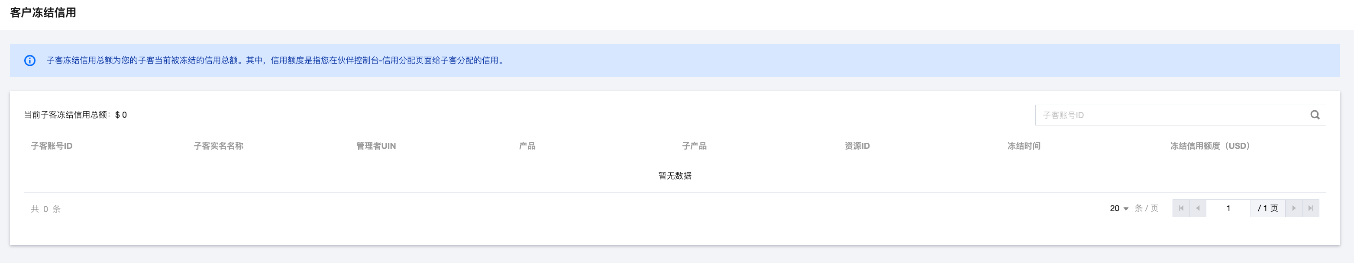Select the 子客实名名称 column header
Viewport: 1354px width, 263px height.
click(x=218, y=146)
